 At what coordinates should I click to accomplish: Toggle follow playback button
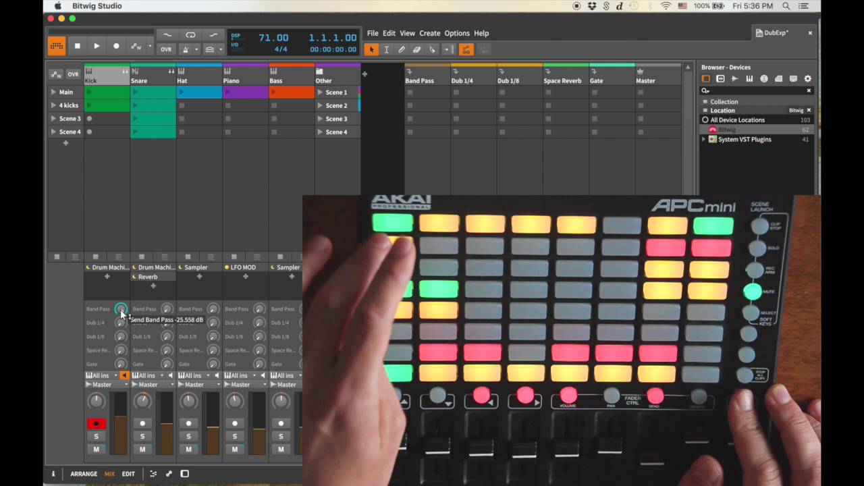tap(448, 49)
